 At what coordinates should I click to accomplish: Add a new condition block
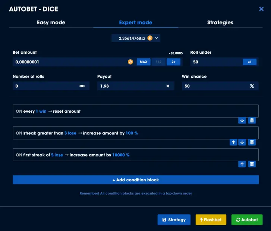pyautogui.click(x=136, y=180)
